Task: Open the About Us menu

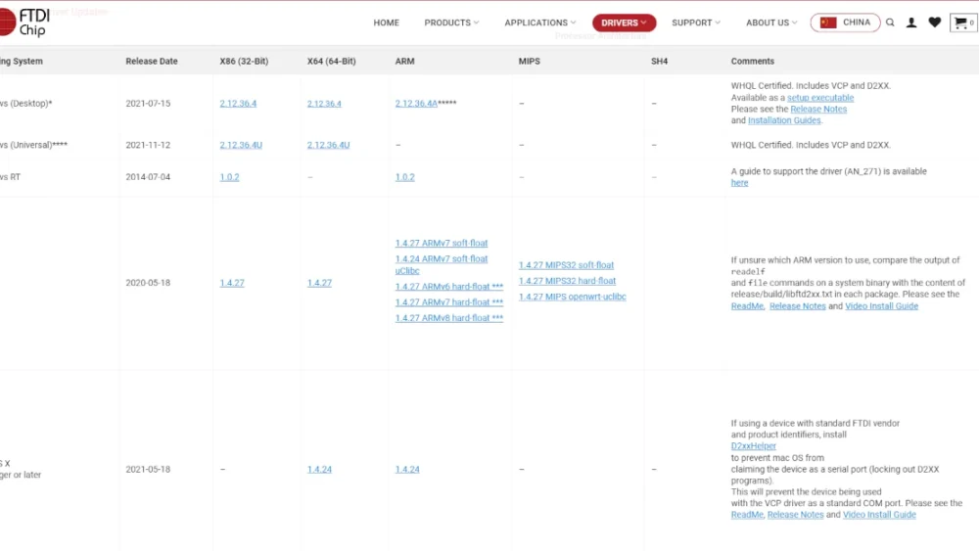Action: click(771, 23)
